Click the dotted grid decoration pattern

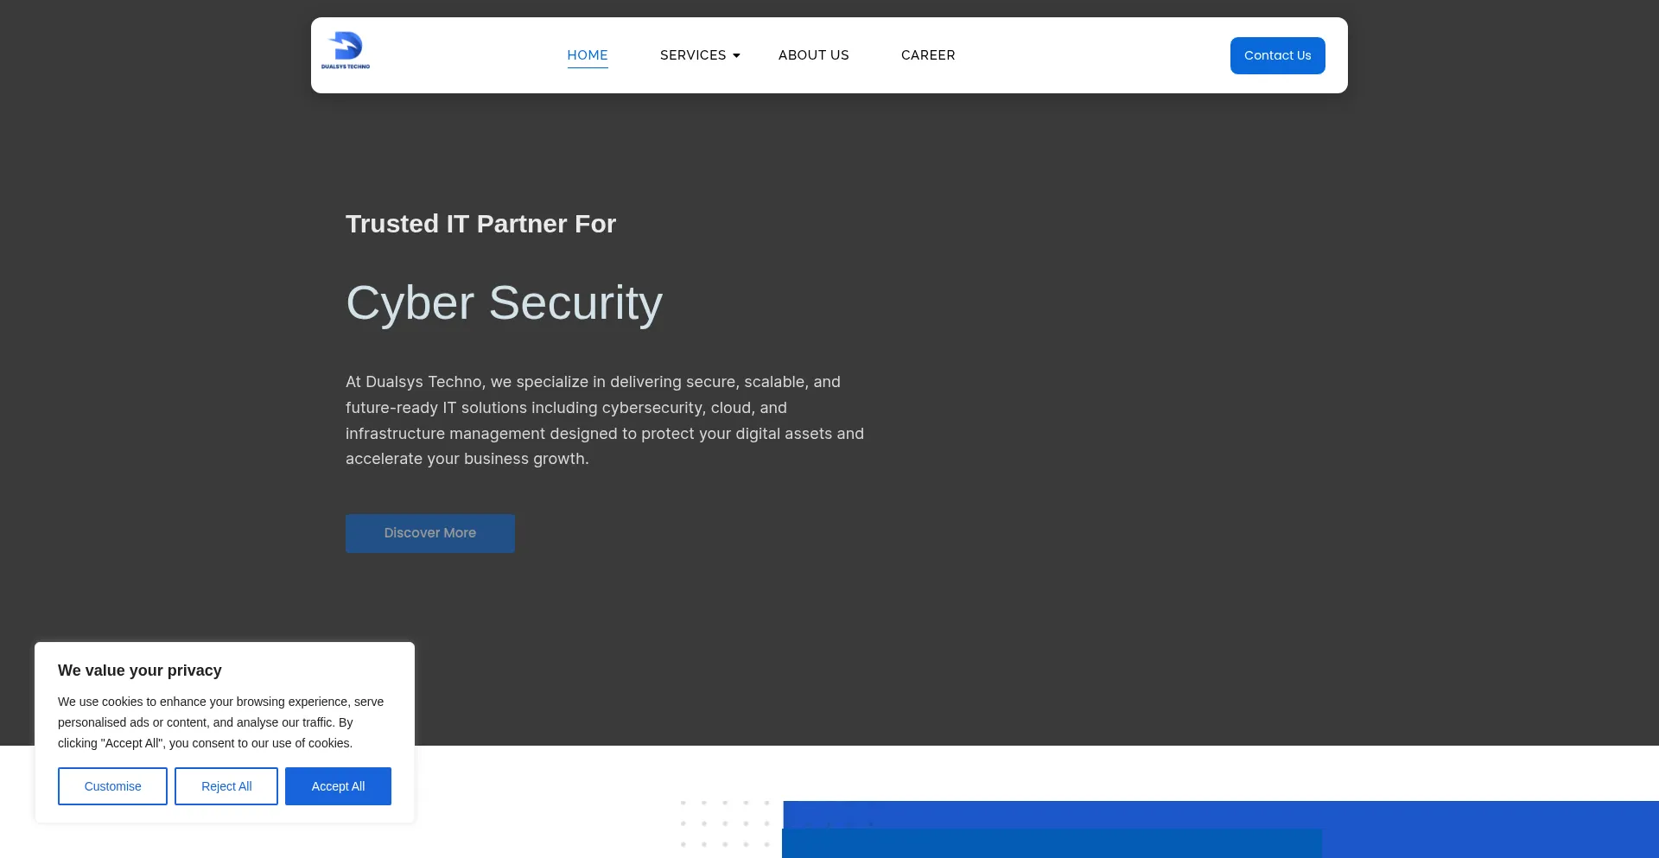tap(726, 823)
